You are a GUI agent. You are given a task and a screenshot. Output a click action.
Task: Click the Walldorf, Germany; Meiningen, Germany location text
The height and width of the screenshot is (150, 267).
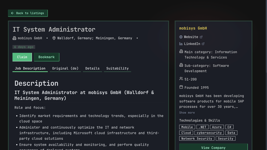click(95, 38)
